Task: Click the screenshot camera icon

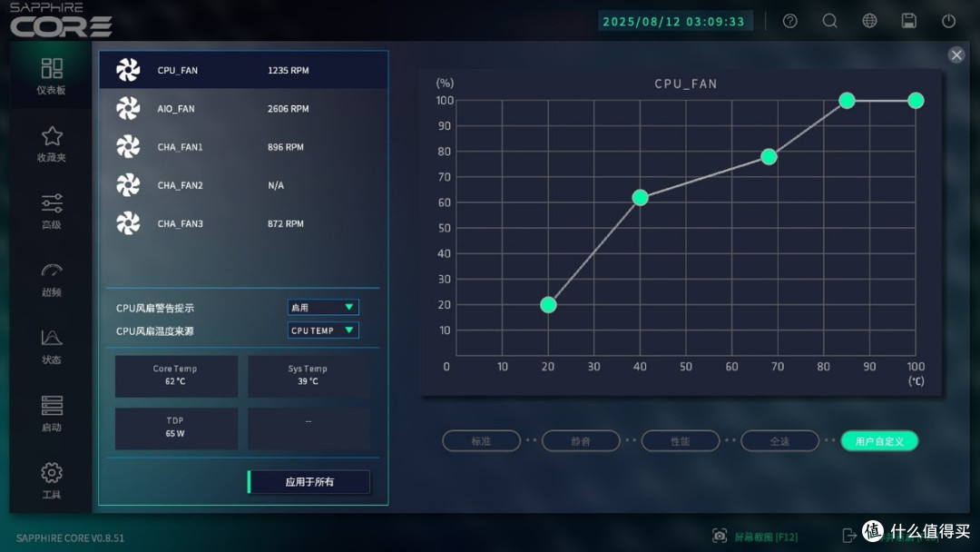Action: (720, 536)
